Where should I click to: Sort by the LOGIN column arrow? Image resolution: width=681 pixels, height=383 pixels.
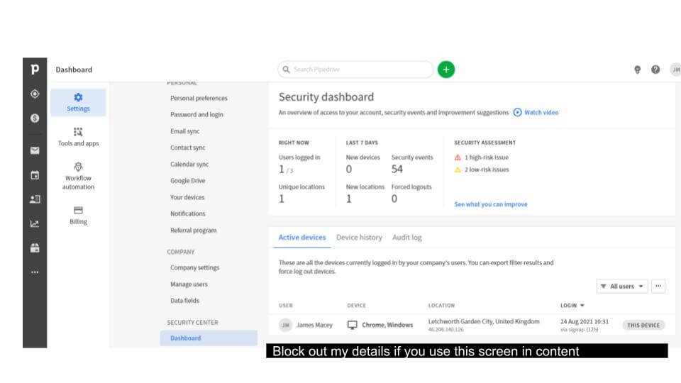click(x=582, y=305)
